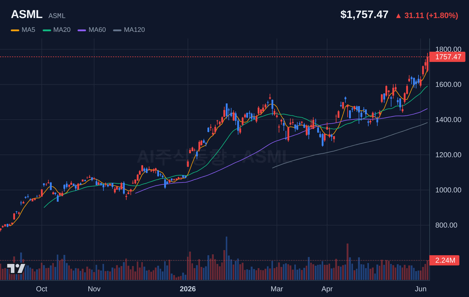Click the MA20 legend label

pyautogui.click(x=62, y=30)
